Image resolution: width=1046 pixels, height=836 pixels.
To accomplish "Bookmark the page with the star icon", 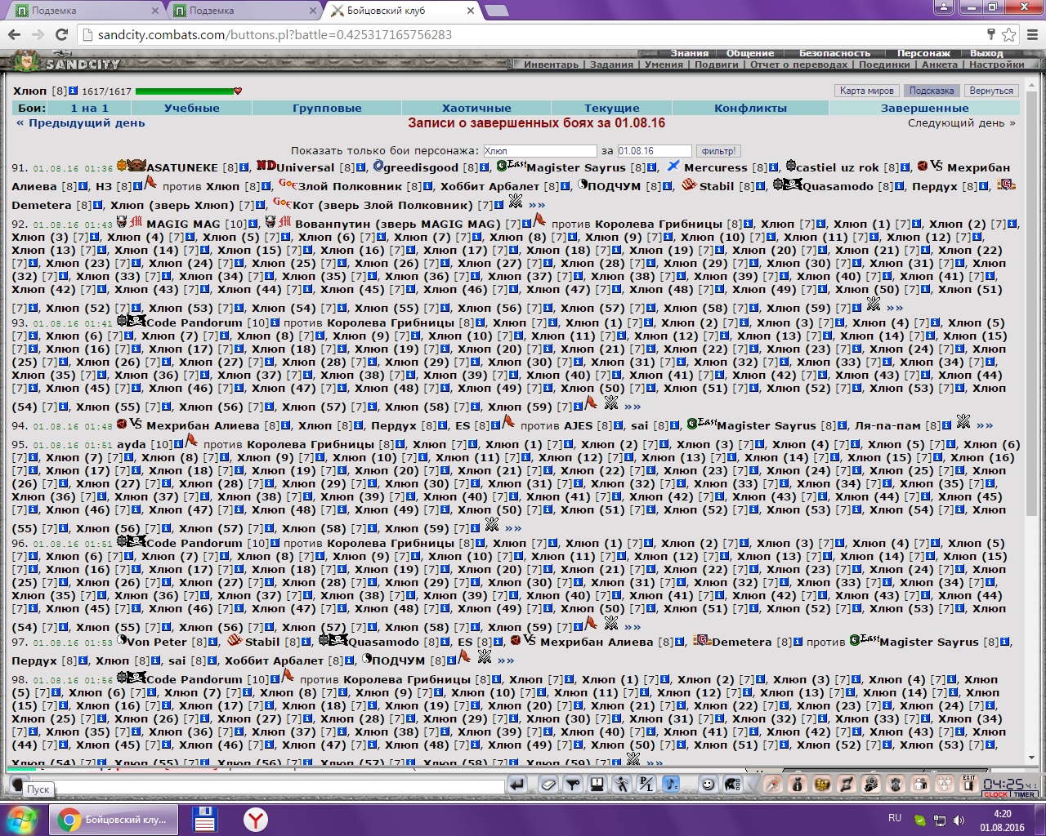I will 1008,35.
